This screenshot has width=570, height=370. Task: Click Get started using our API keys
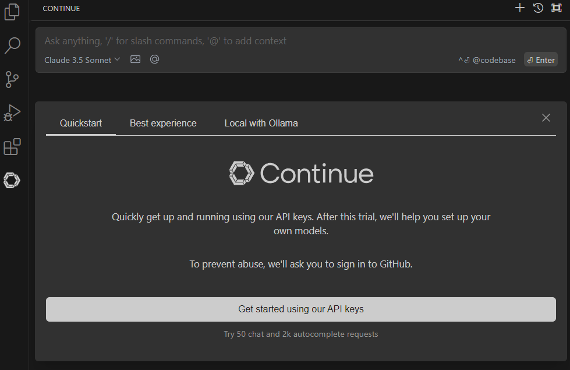(x=300, y=309)
